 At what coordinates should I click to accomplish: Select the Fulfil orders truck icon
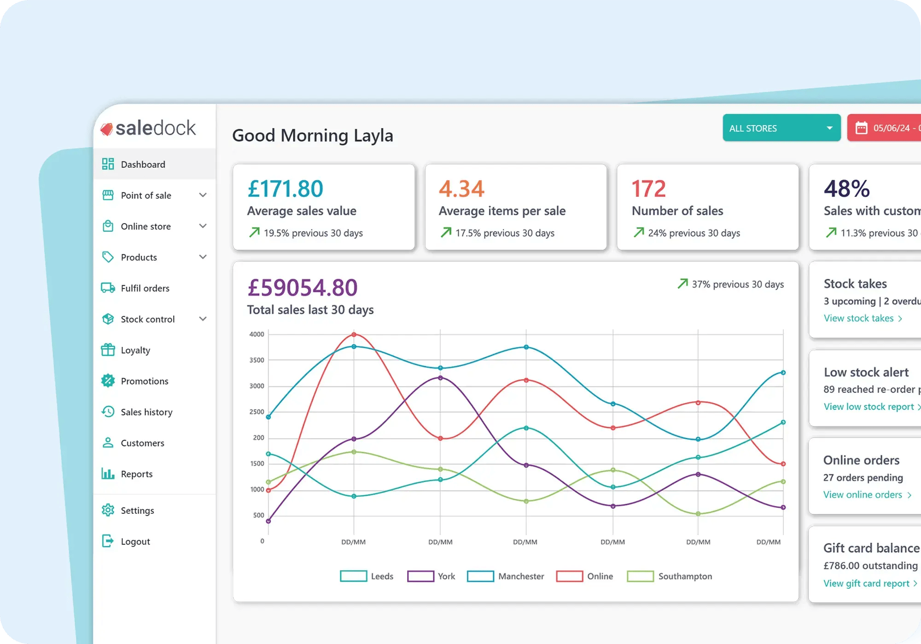108,288
